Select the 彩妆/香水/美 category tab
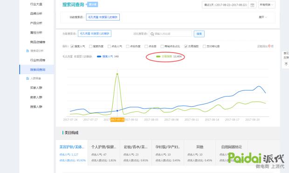Image resolution: width=289 pixels, height=173 pixels. (x=136, y=153)
